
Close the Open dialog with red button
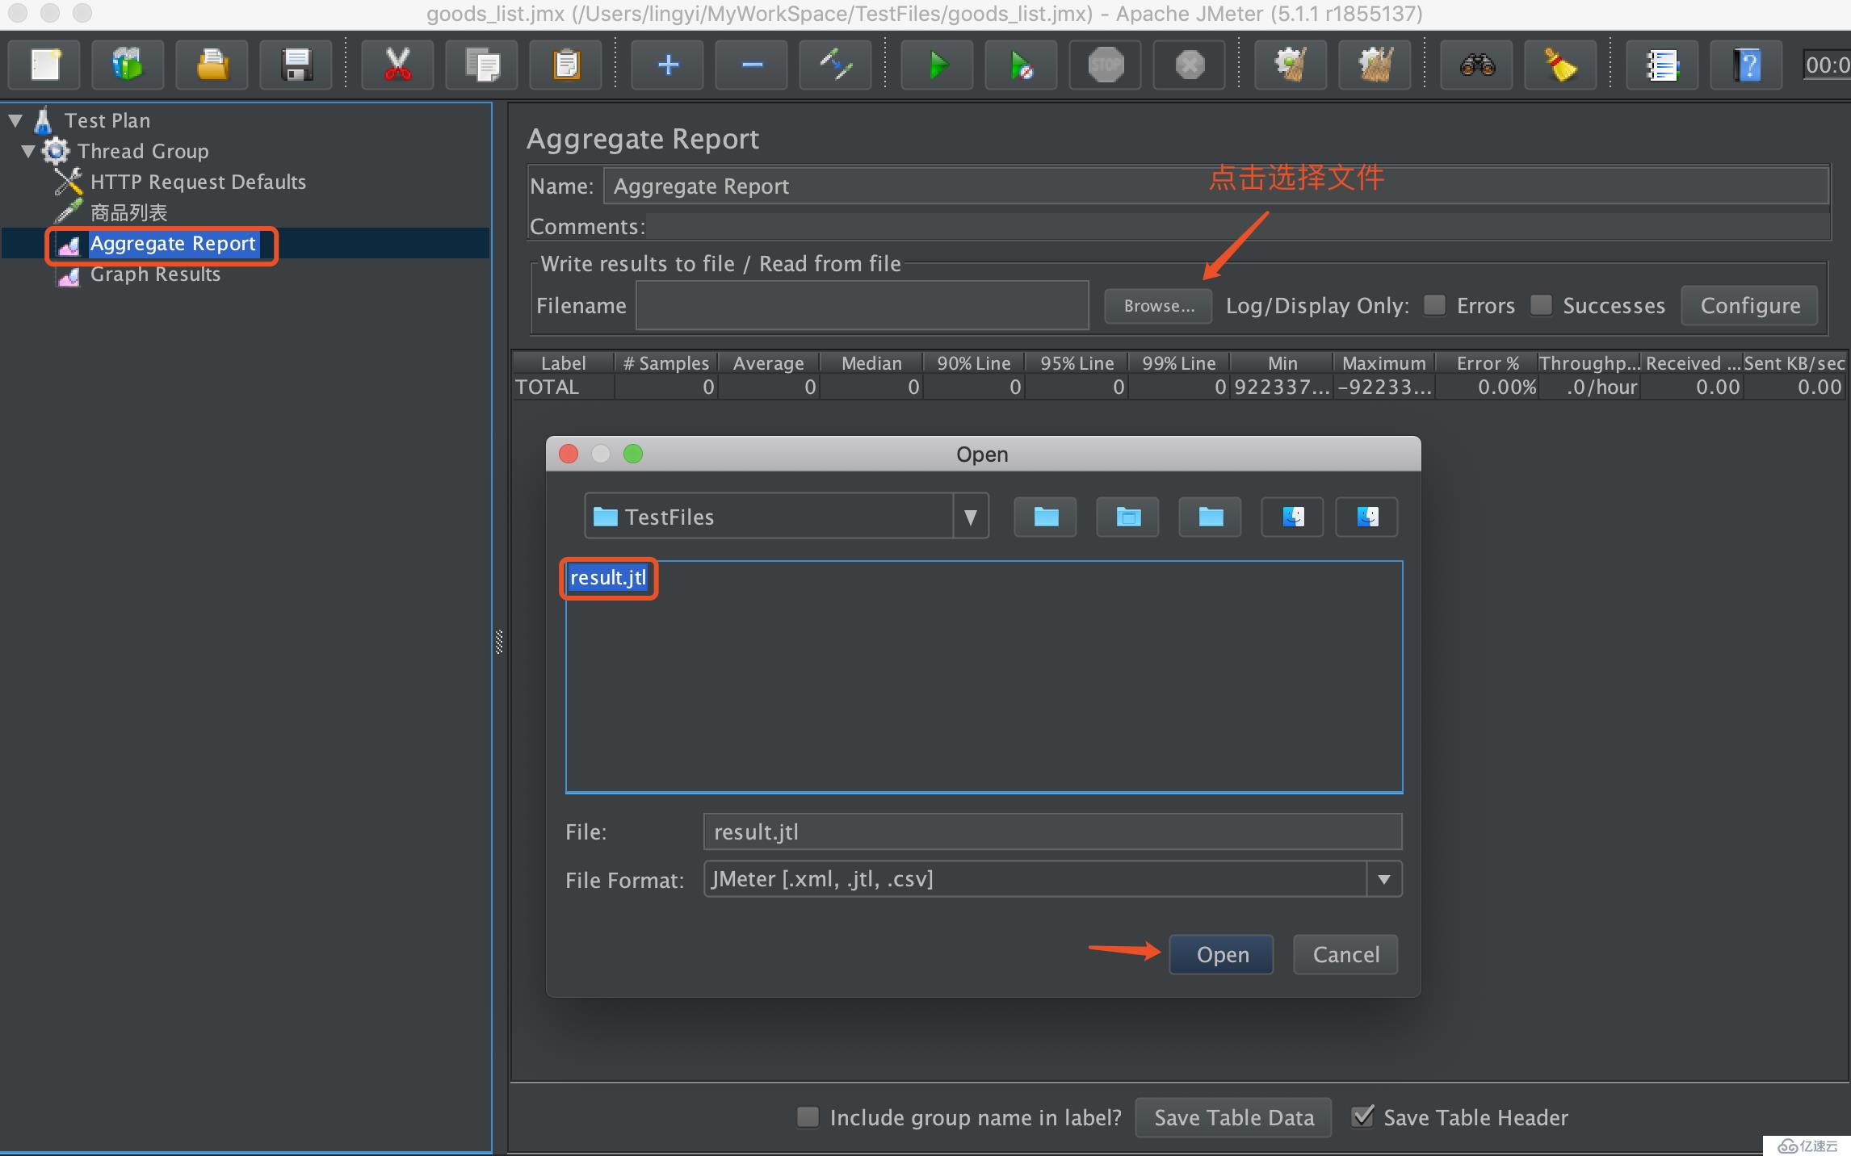[x=569, y=454]
